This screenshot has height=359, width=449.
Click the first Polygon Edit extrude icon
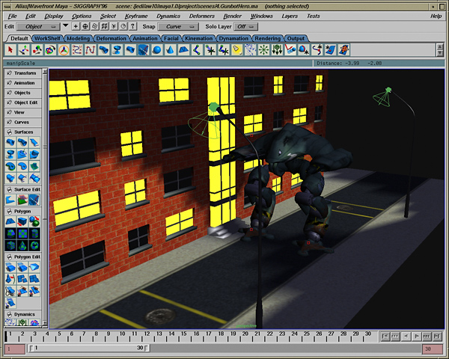pyautogui.click(x=10, y=267)
